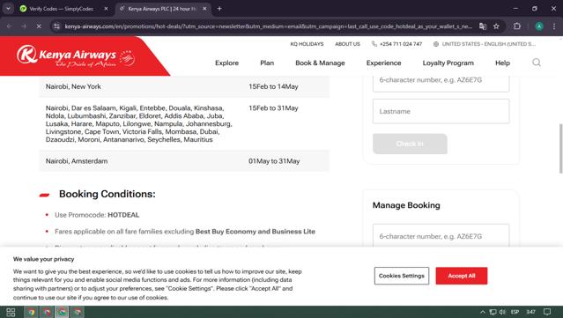Click the first Chrome taskbar icon

point(31,312)
